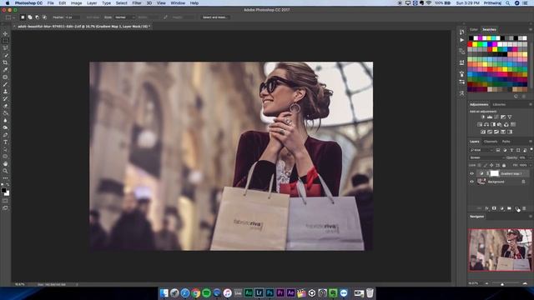Click the layer style fx icon
The width and height of the screenshot is (534, 300).
486,208
